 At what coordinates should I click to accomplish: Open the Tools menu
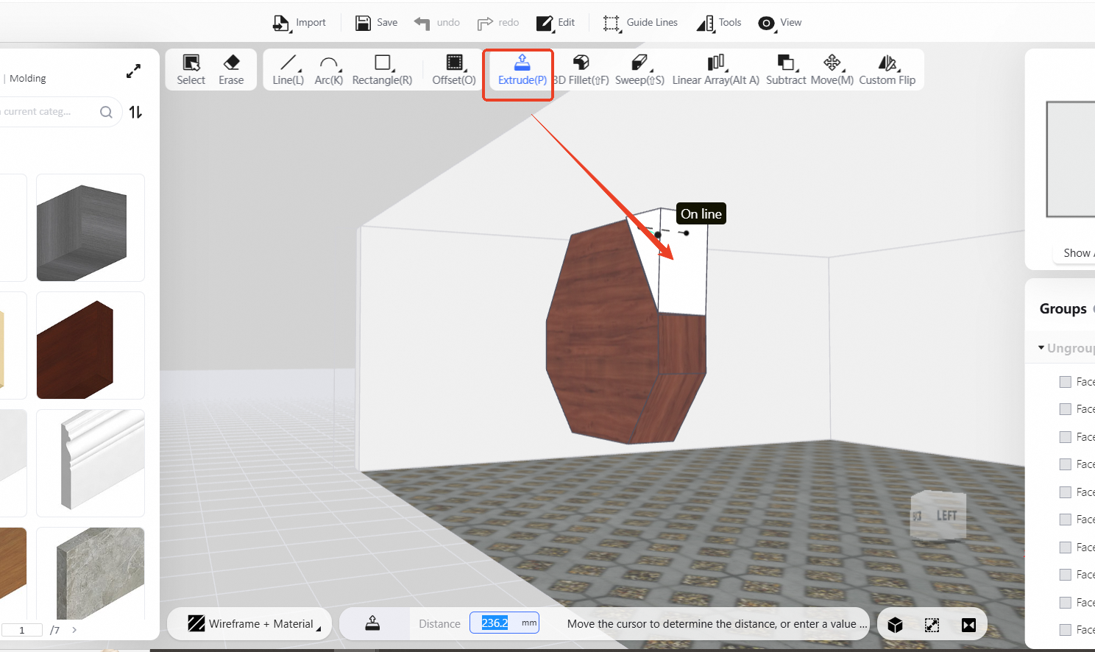[x=719, y=23]
